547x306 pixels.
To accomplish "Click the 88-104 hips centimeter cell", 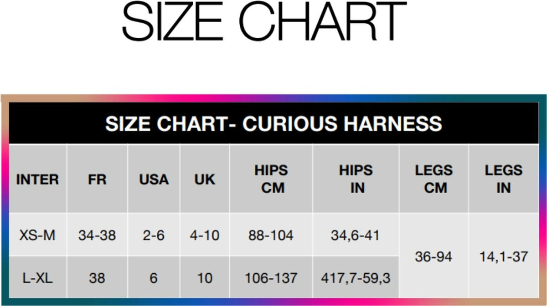I will [x=271, y=236].
